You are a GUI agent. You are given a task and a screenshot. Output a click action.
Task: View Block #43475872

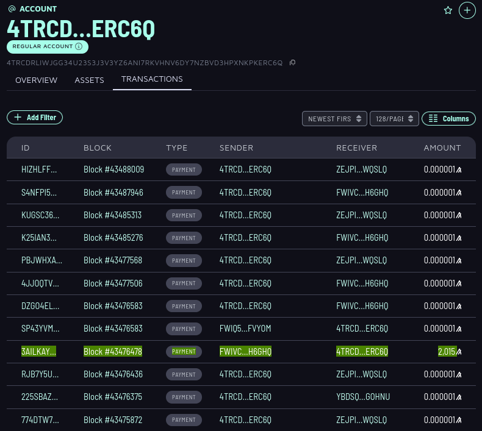(113, 419)
